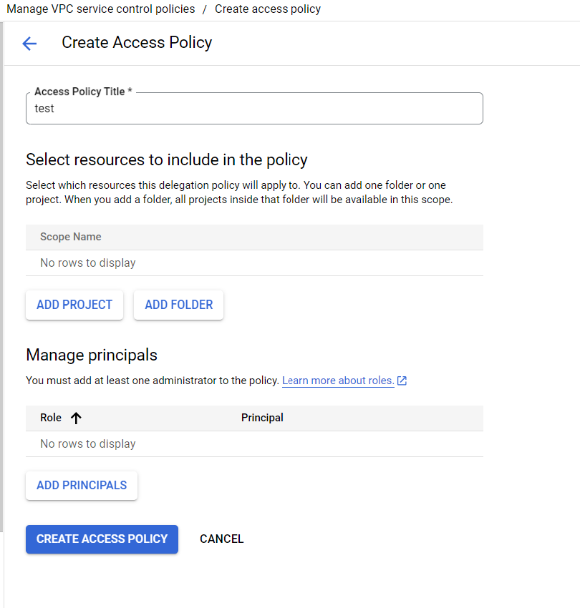Click the ADD PROJECT button
580x608 pixels.
(x=74, y=305)
